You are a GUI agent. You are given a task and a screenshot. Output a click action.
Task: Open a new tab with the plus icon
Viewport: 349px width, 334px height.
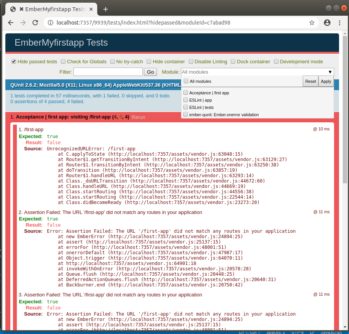pos(106,9)
